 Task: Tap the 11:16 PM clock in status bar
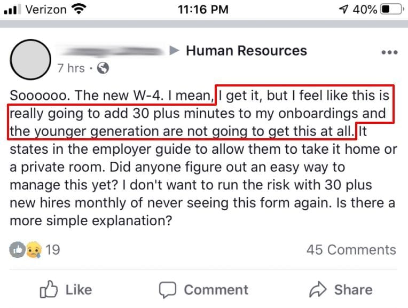coord(203,10)
